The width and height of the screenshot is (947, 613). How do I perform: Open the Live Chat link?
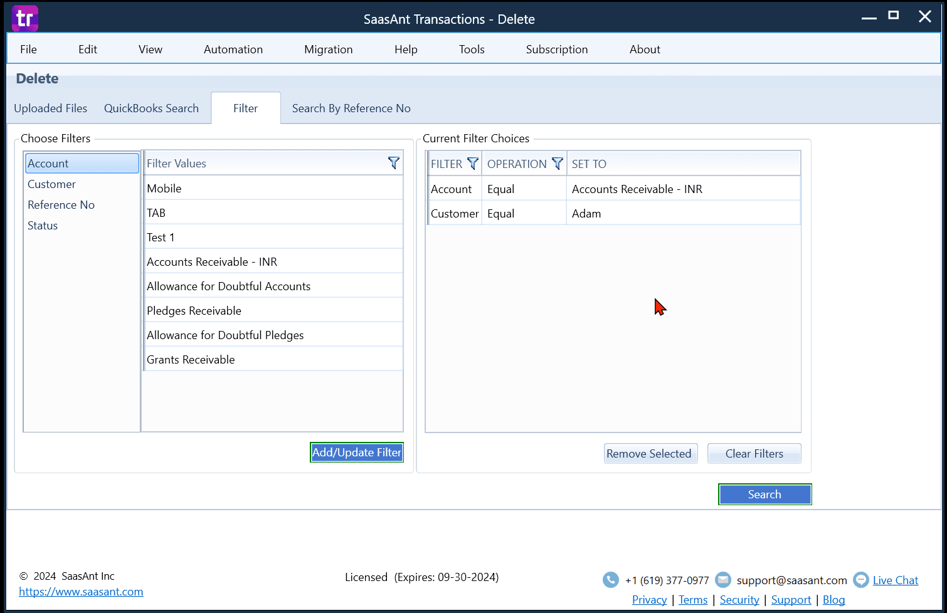pos(896,580)
